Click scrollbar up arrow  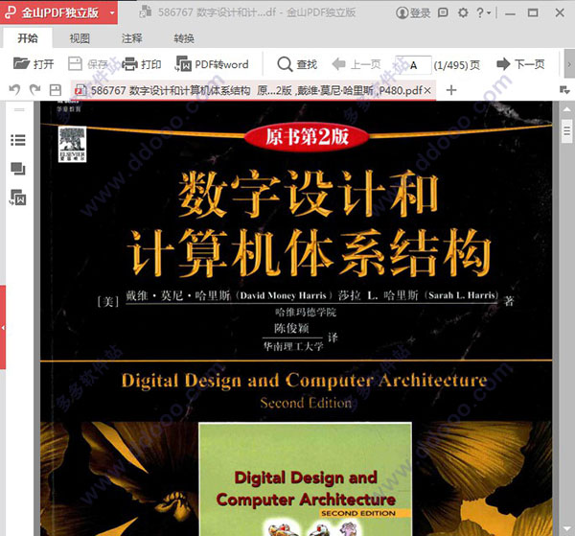coord(566,109)
